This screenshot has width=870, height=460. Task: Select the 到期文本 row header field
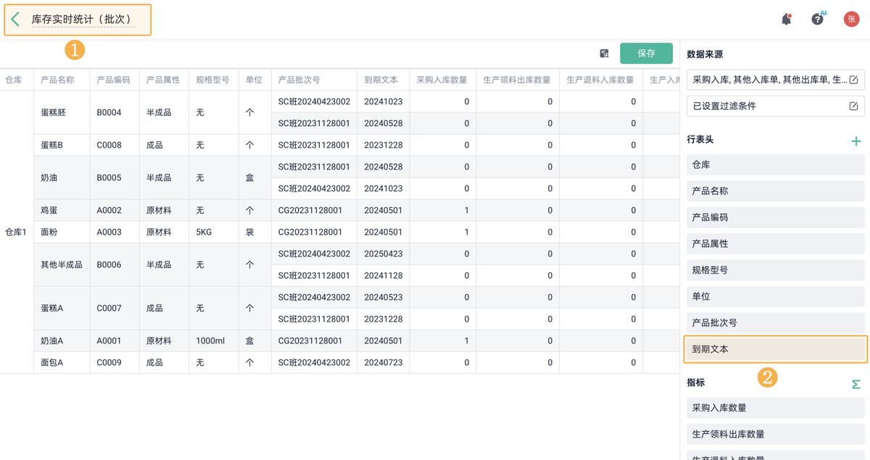(x=775, y=349)
